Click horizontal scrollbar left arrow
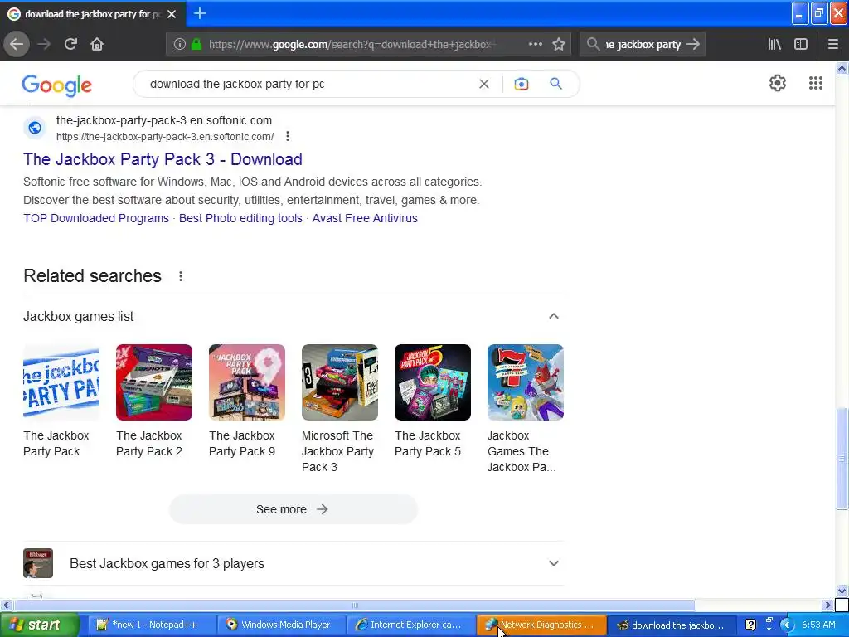849x637 pixels. pos(6,605)
